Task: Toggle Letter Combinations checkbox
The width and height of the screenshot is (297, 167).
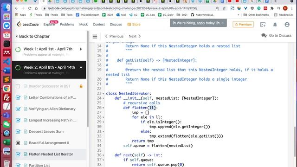Action: click(18, 97)
